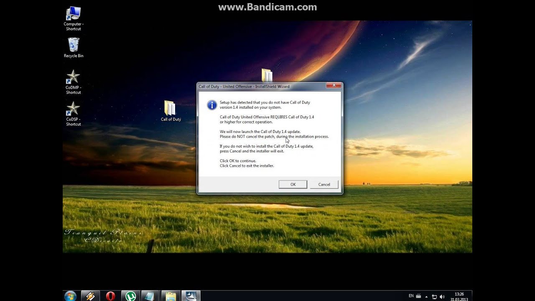Image resolution: width=535 pixels, height=301 pixels.
Task: Click OK to continue the installer
Action: tap(293, 184)
